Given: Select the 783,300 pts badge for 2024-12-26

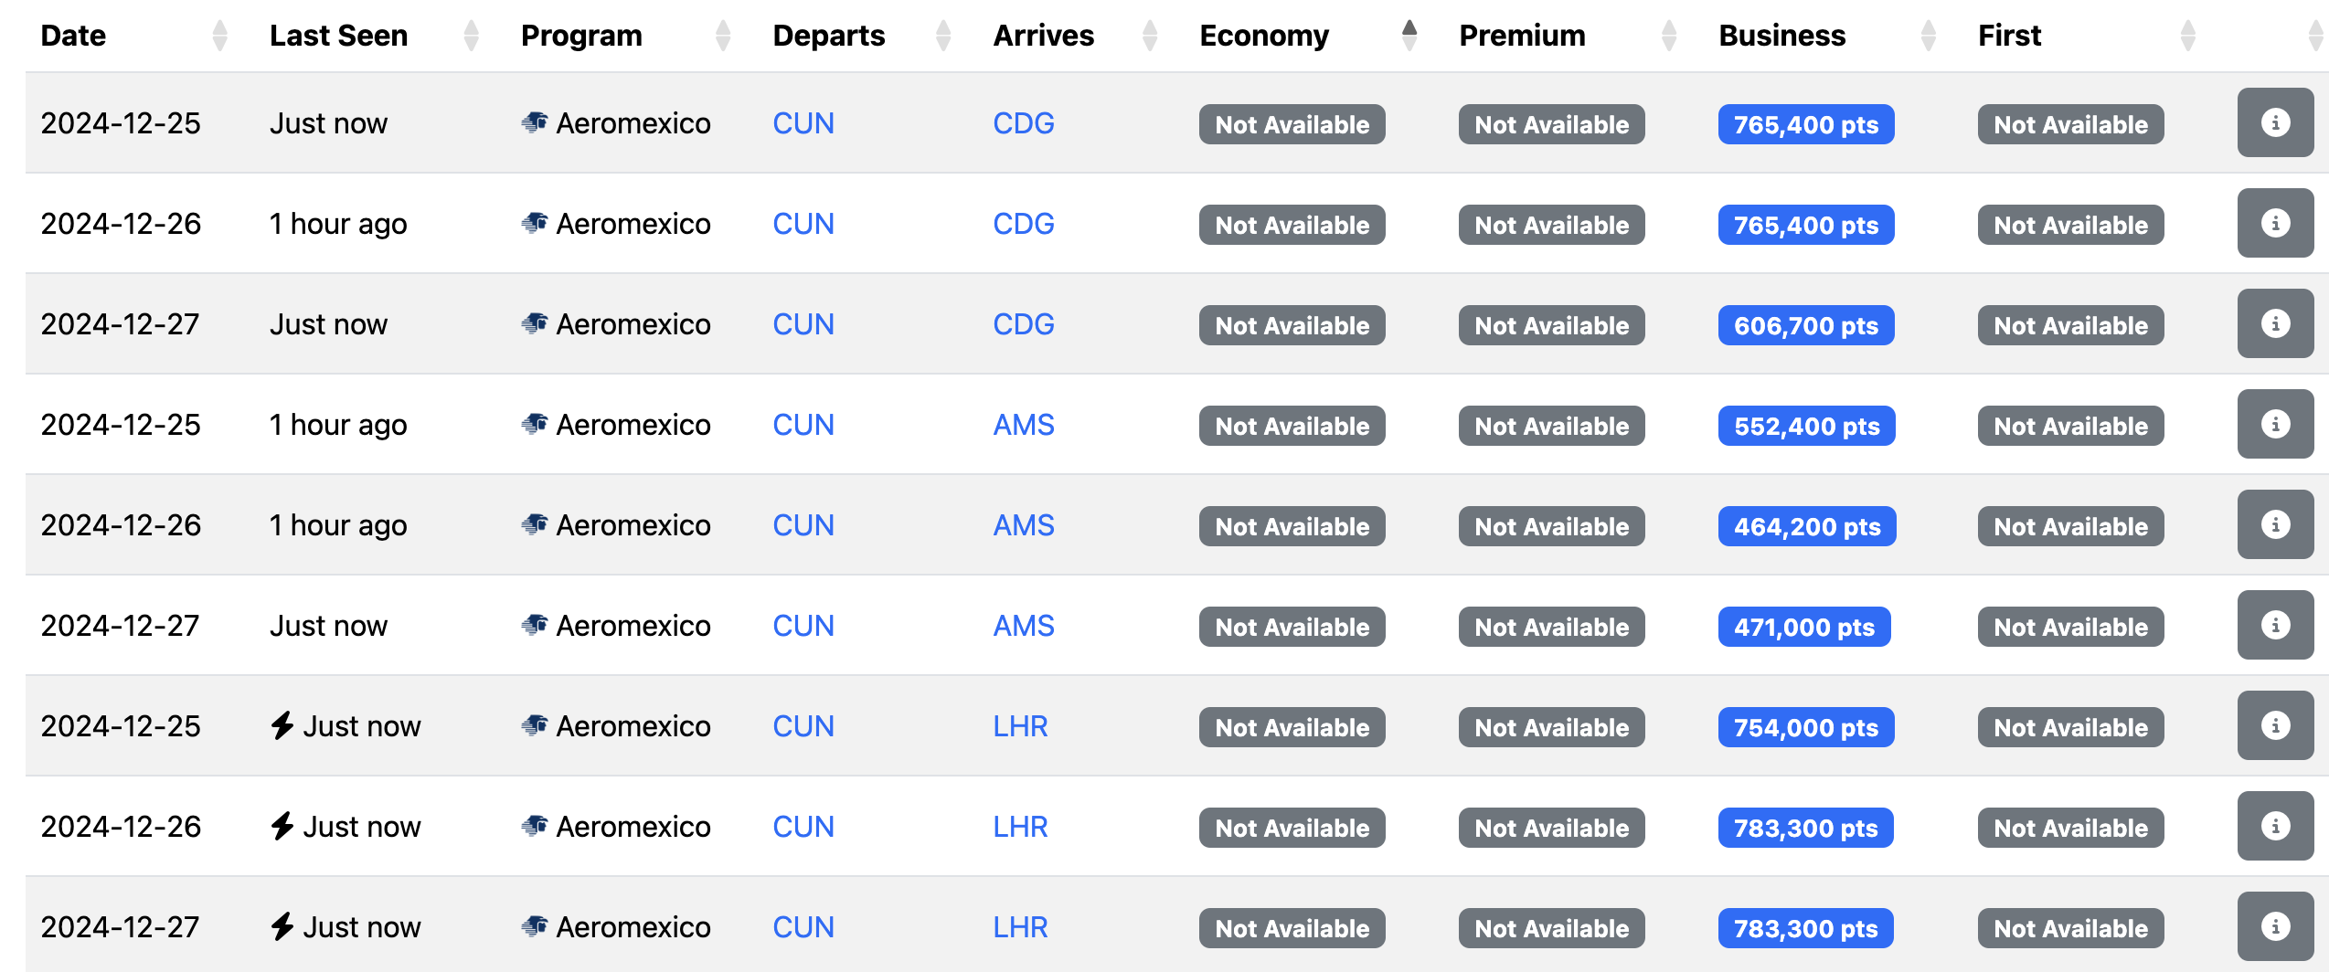Looking at the screenshot, I should (x=1805, y=828).
